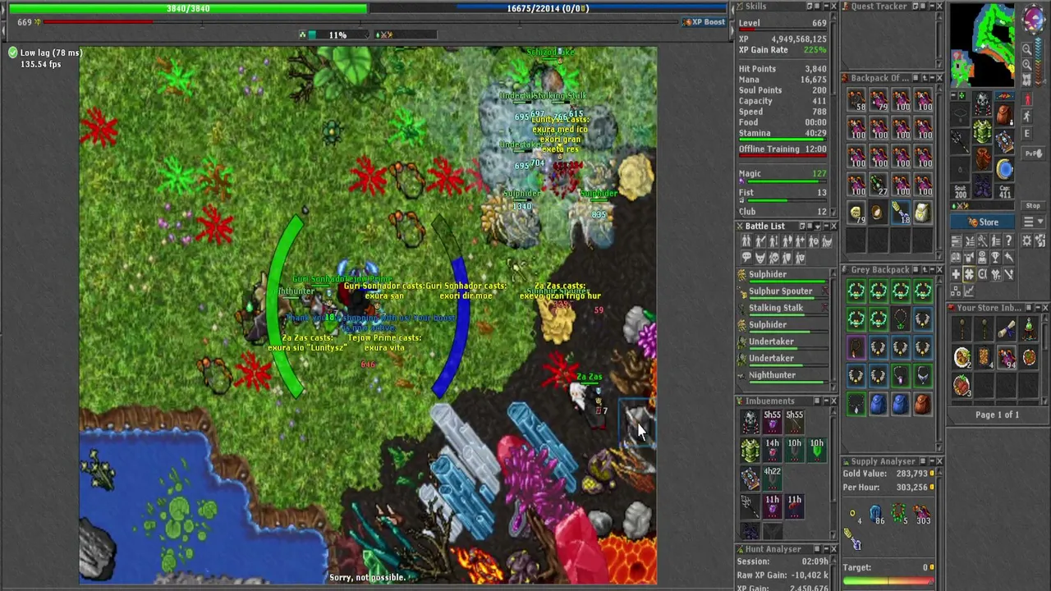Open the equipped backpack slot in inventory

[1005, 115]
